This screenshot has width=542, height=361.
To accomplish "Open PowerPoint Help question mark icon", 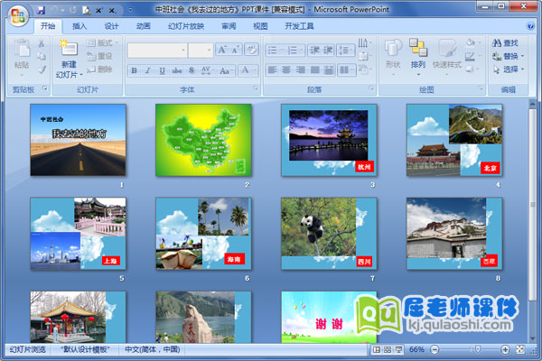I will (x=530, y=26).
